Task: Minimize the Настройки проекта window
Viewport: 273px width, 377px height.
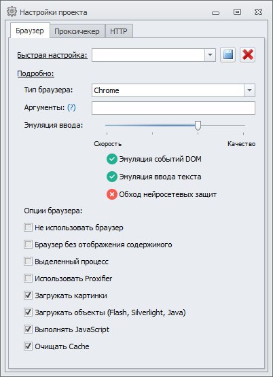Action: pos(215,12)
